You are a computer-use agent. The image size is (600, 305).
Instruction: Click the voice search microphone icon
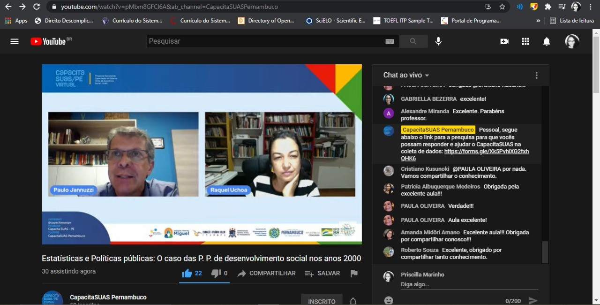(x=438, y=41)
